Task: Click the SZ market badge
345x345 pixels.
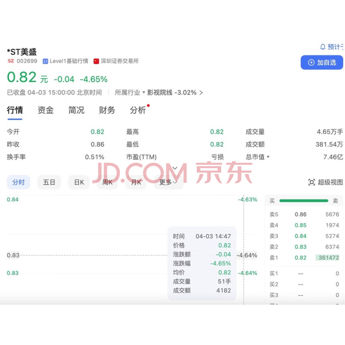Action: click(11, 61)
